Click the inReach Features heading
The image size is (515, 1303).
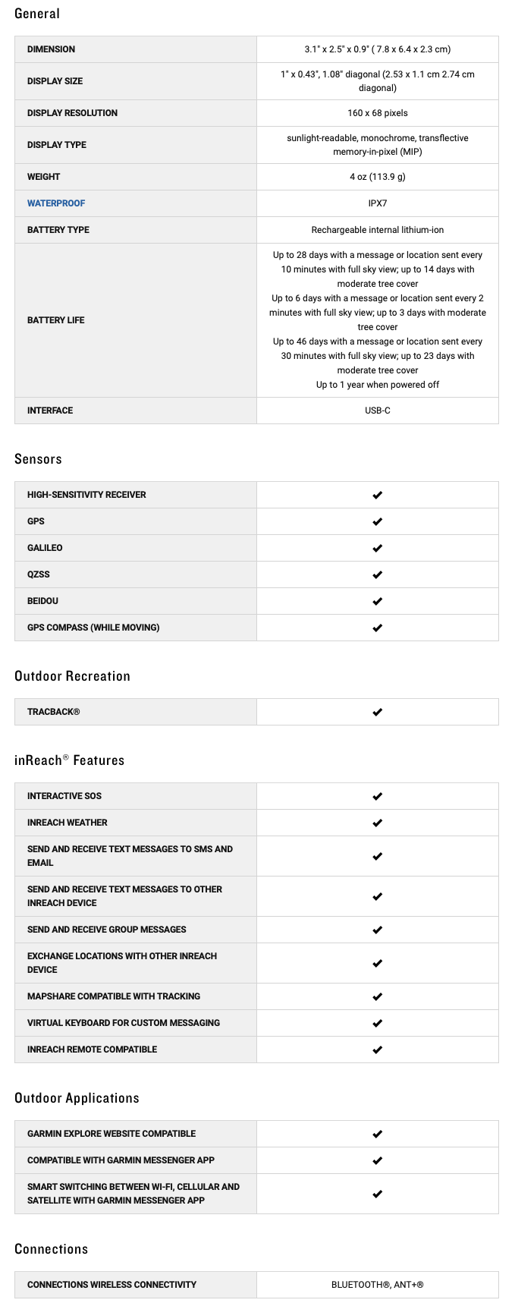pyautogui.click(x=69, y=760)
